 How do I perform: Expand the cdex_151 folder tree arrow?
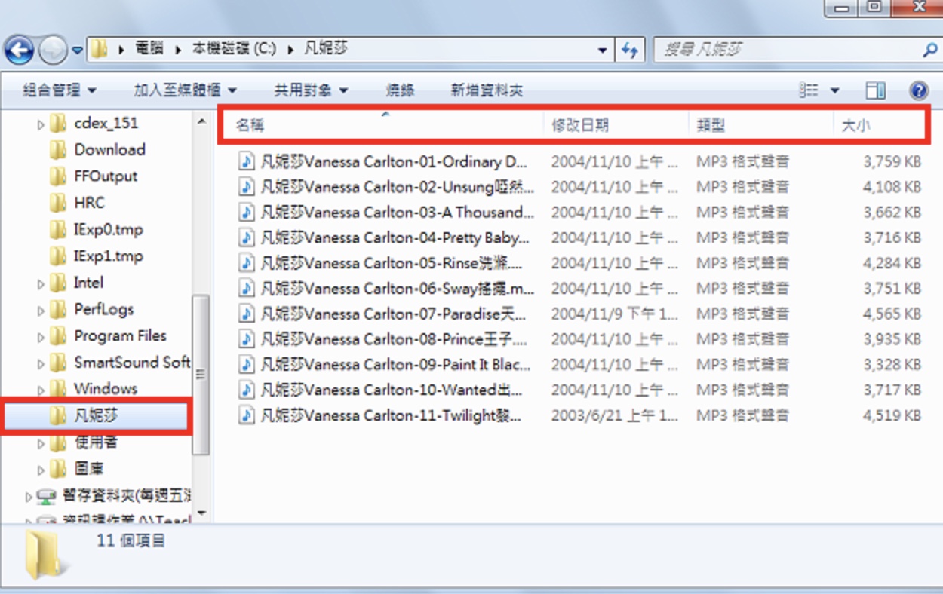pyautogui.click(x=41, y=124)
